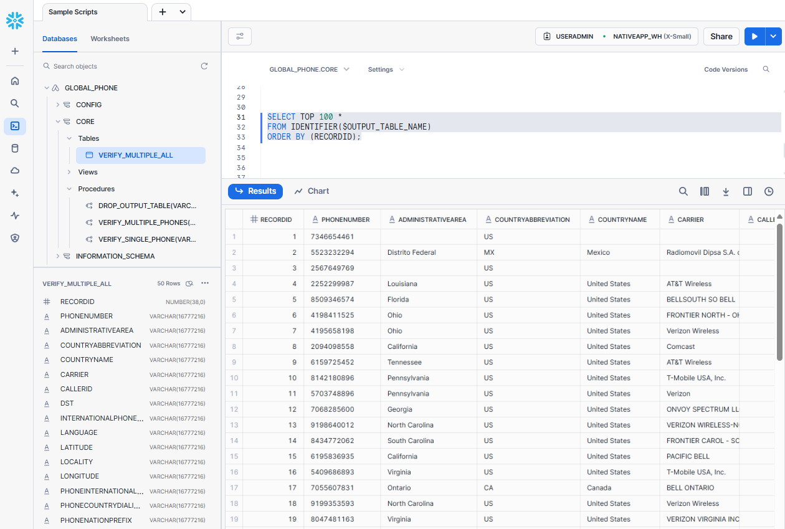Screen dimensions: 785x529
Task: Toggle the results side panel icon
Action: pos(748,191)
